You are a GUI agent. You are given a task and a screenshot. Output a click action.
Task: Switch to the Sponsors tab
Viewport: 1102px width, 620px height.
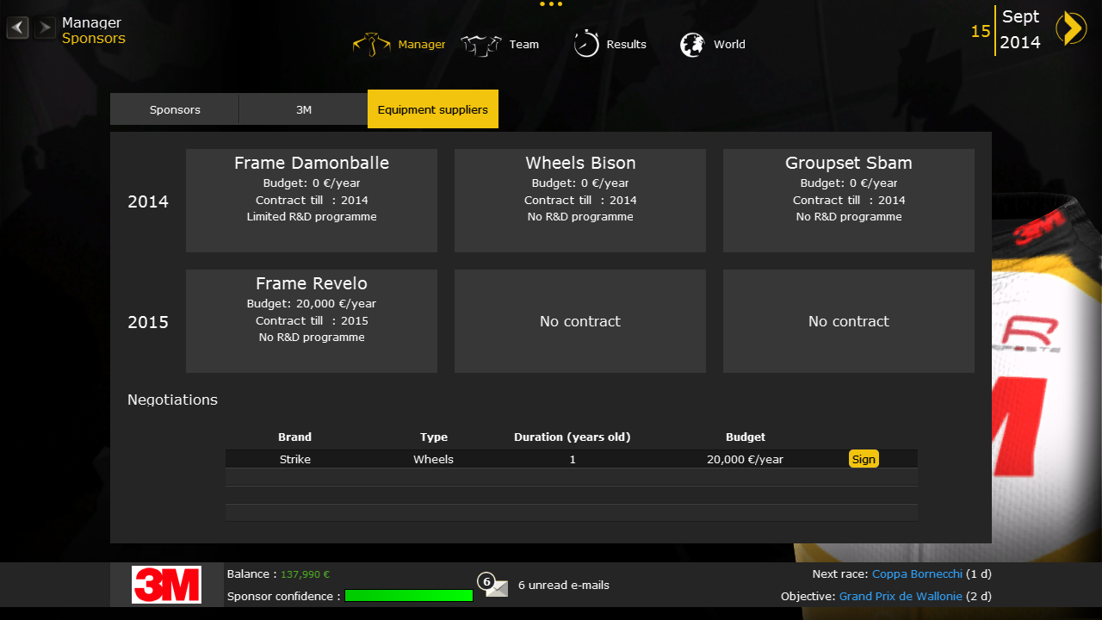tap(175, 109)
